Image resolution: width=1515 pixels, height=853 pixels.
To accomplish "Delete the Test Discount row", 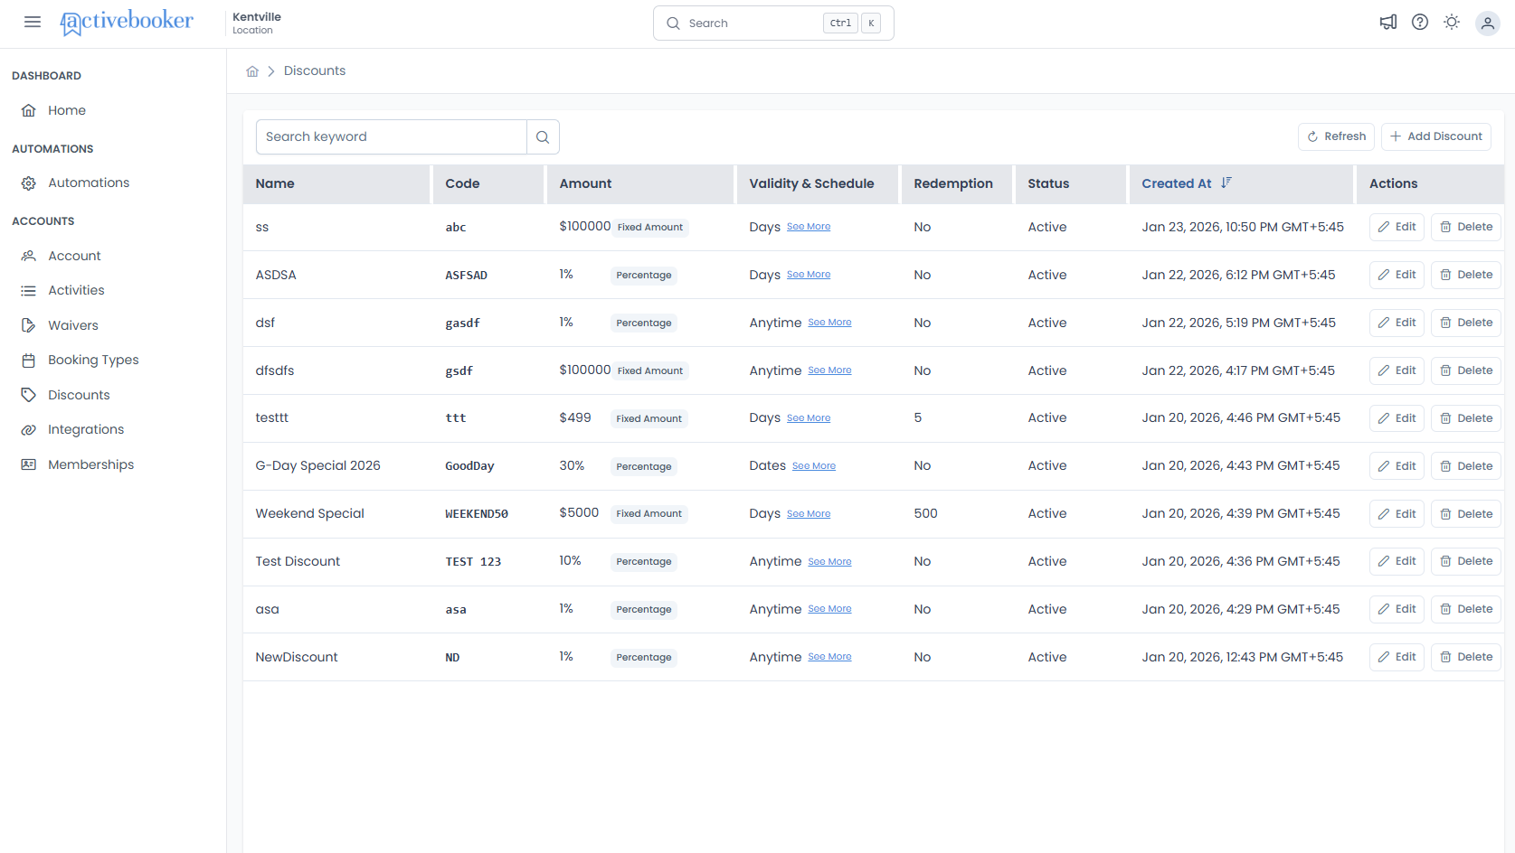I will tap(1465, 561).
